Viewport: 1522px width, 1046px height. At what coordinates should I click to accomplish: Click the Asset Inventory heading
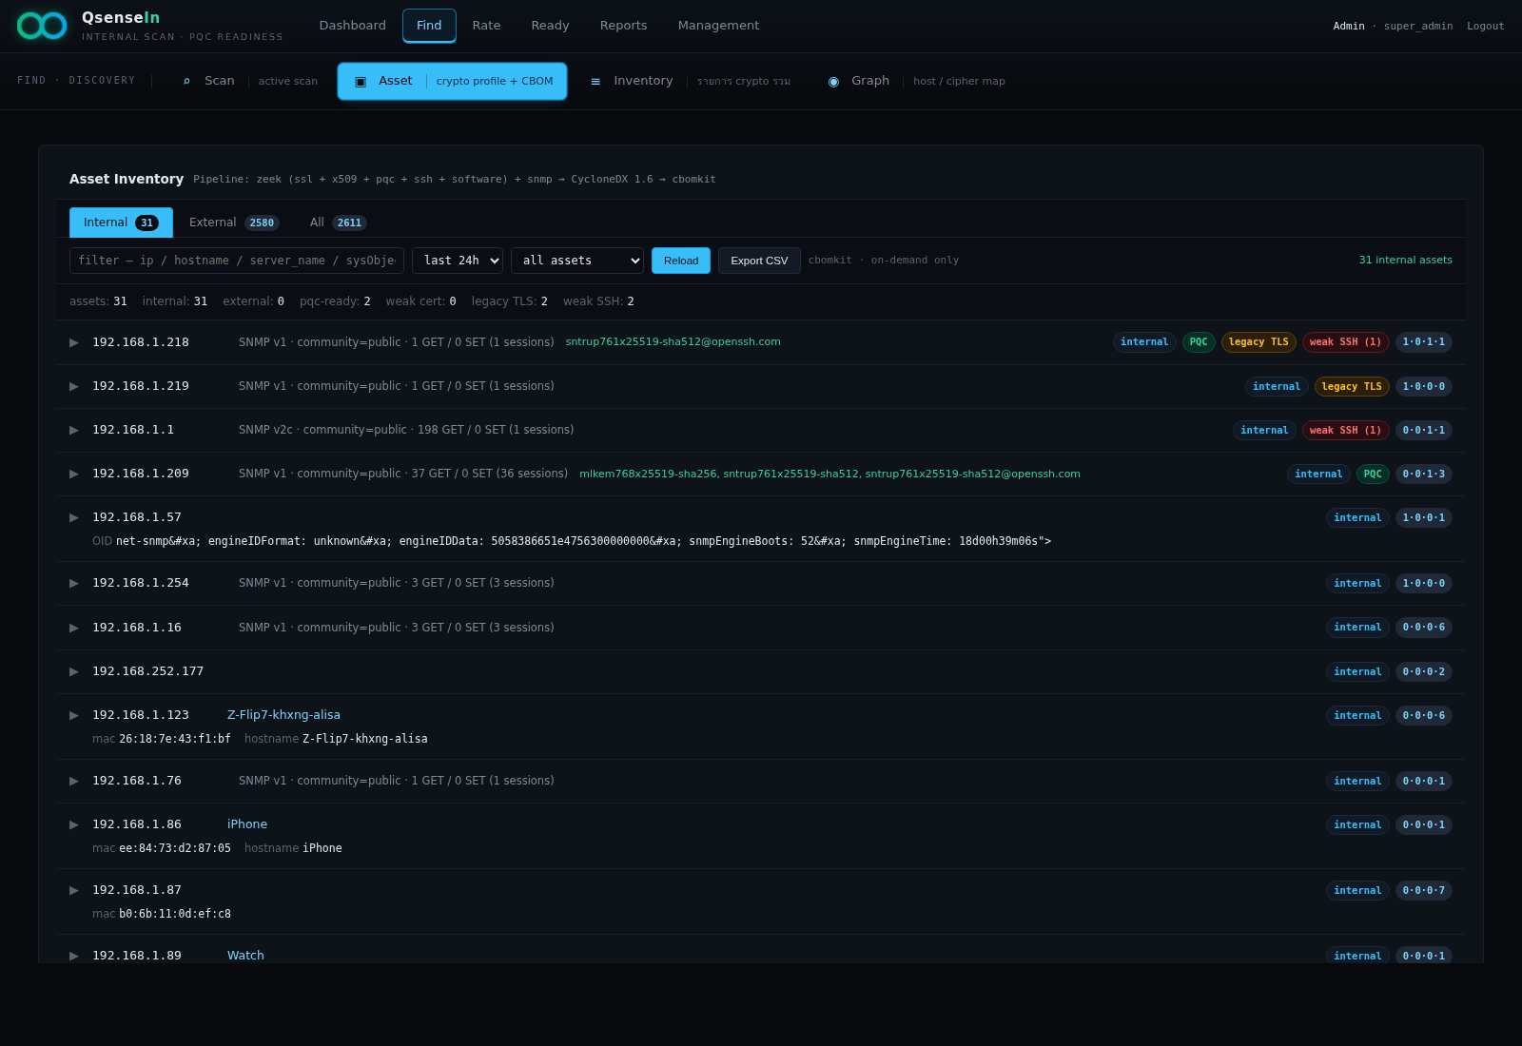coord(127,179)
